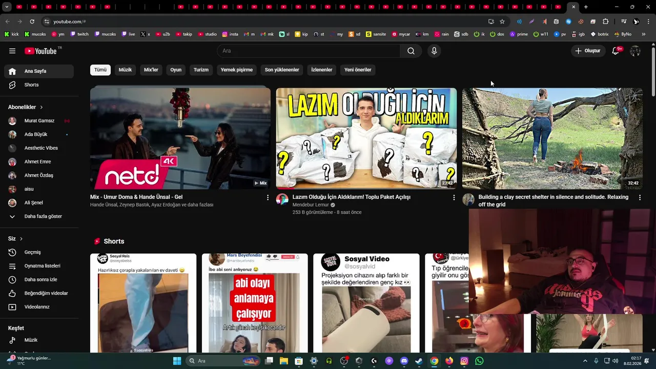Open Lazım Olduğu İçin Aldıklarım thumbnail

[366, 138]
